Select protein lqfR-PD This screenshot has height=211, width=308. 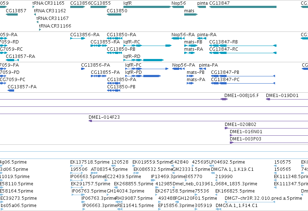(143, 76)
